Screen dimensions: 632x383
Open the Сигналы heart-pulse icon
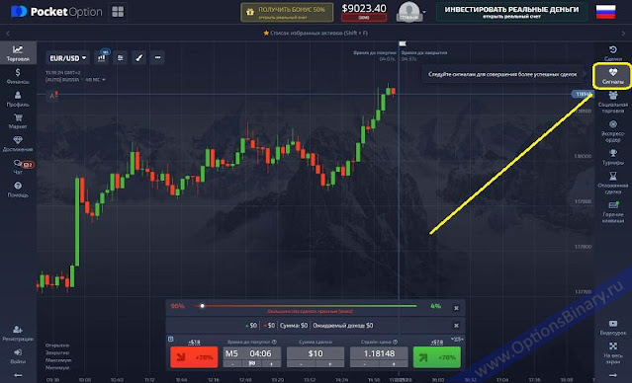[612, 76]
